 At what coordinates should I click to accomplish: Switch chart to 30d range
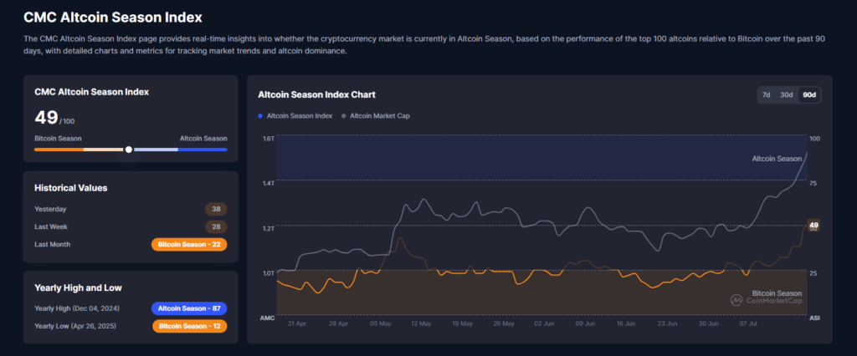(x=786, y=94)
